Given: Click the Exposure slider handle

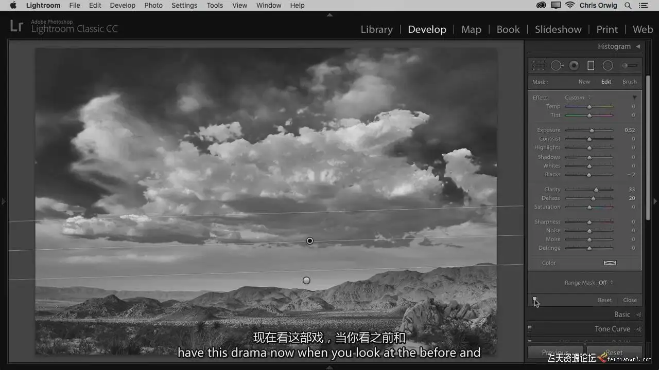Looking at the screenshot, I should (x=592, y=131).
